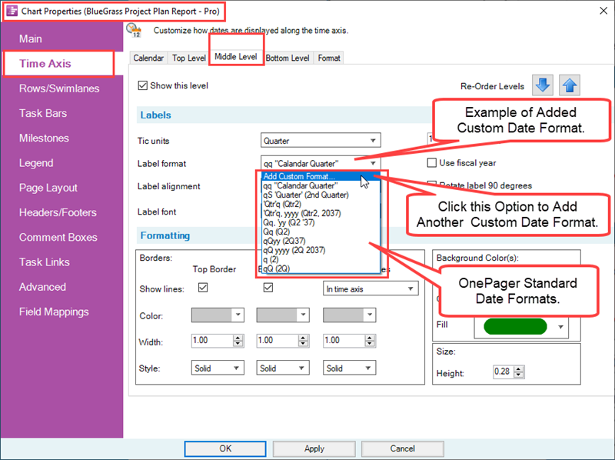This screenshot has height=460, width=615.
Task: Open Rows/Swimlanes settings
Action: point(59,88)
